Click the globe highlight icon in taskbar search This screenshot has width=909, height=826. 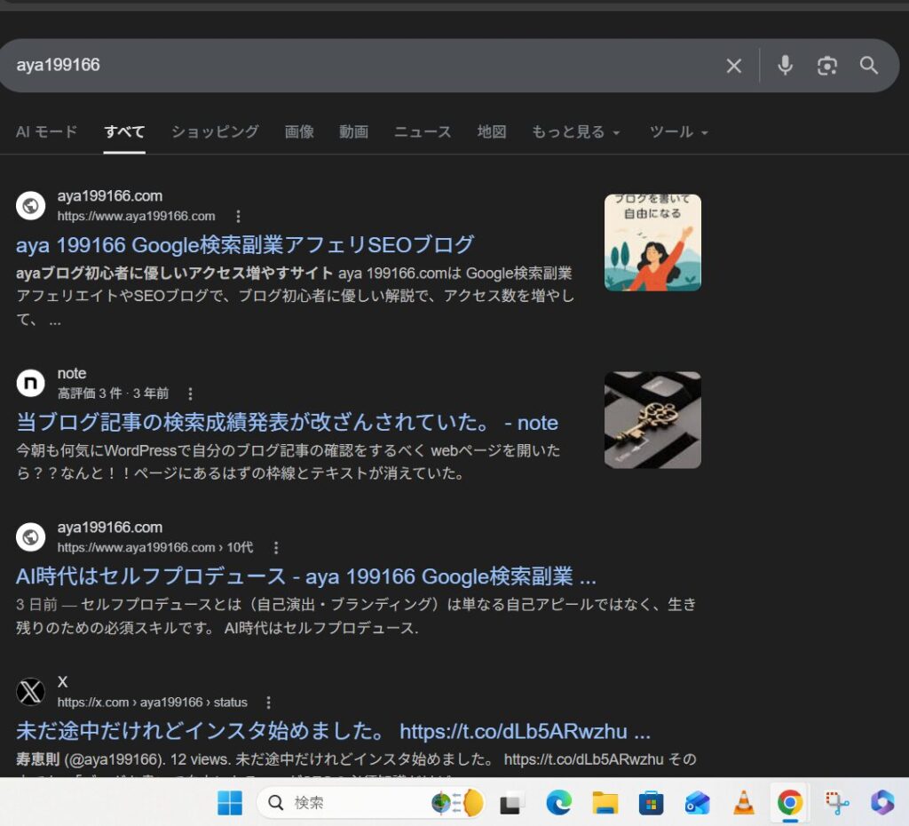pyautogui.click(x=458, y=803)
